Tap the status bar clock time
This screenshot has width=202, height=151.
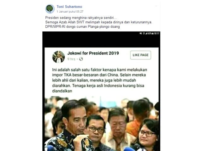(x=157, y=33)
